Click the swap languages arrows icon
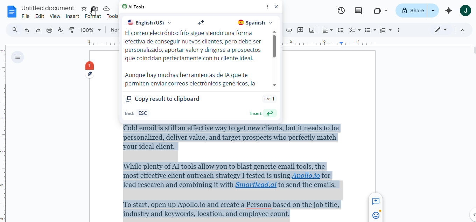Screen dimensions: 476x222 [201, 23]
